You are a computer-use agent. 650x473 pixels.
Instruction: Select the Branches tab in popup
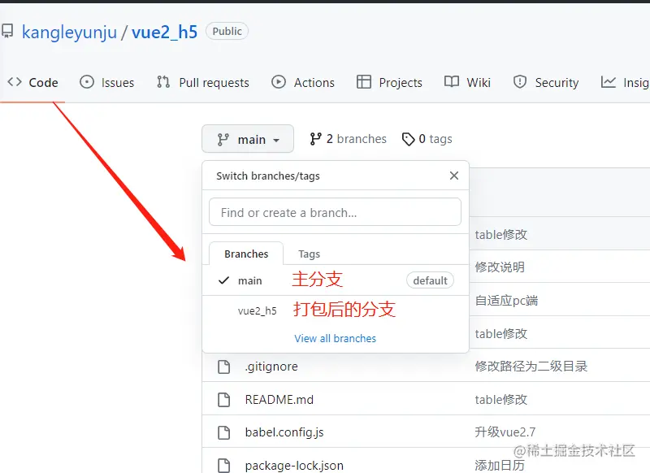[x=246, y=254]
